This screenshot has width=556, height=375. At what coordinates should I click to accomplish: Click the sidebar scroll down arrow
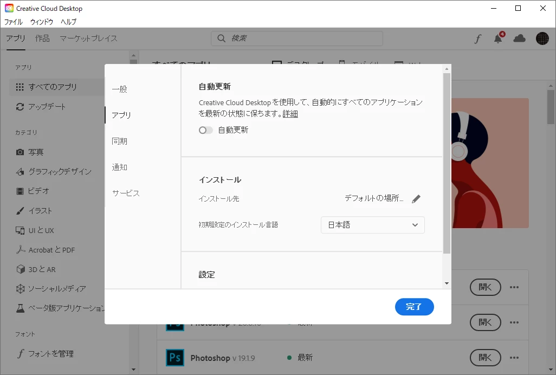[x=133, y=370]
